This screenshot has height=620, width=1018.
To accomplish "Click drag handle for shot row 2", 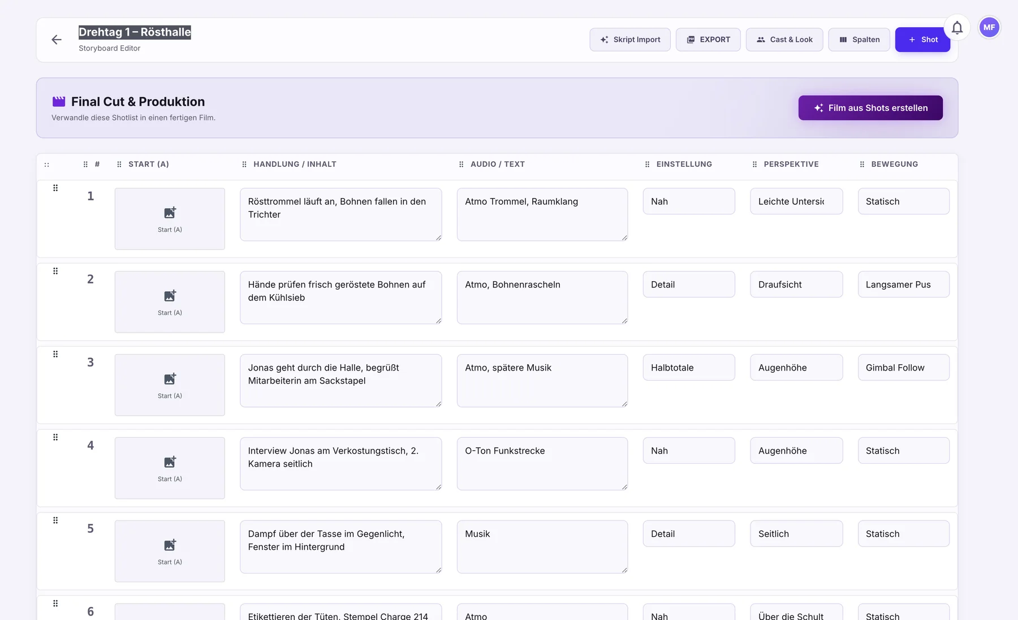I will 55,271.
